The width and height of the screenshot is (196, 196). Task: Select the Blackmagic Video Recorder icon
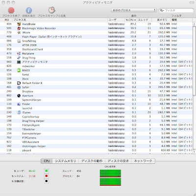pos(19,28)
